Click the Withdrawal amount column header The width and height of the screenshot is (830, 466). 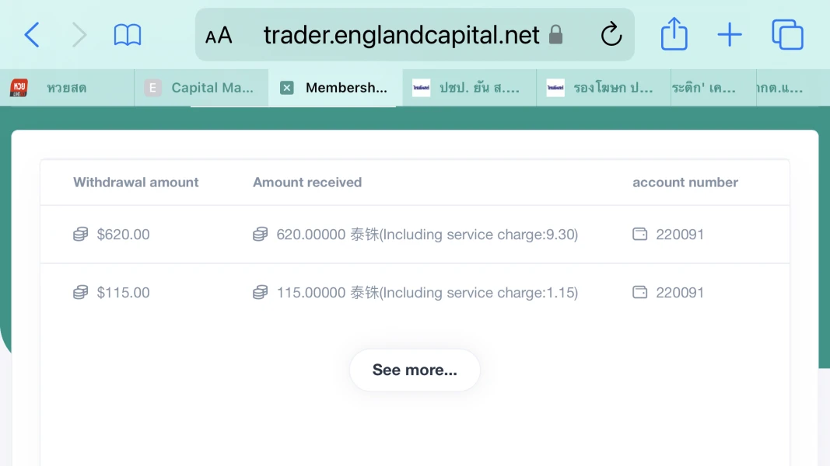coord(136,183)
